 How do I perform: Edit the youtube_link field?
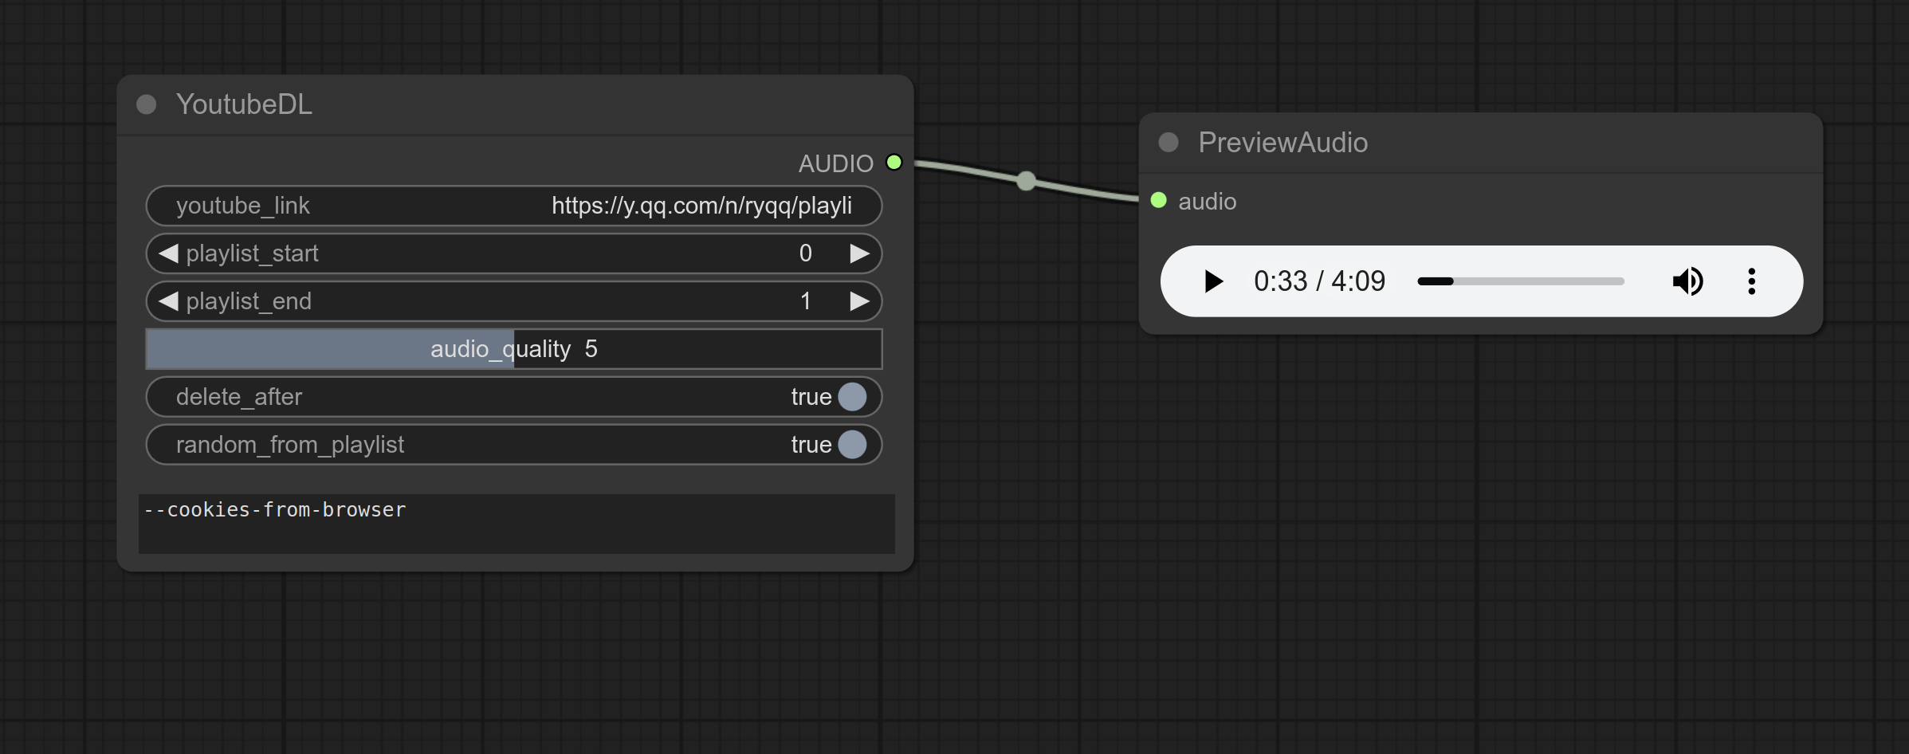click(514, 206)
